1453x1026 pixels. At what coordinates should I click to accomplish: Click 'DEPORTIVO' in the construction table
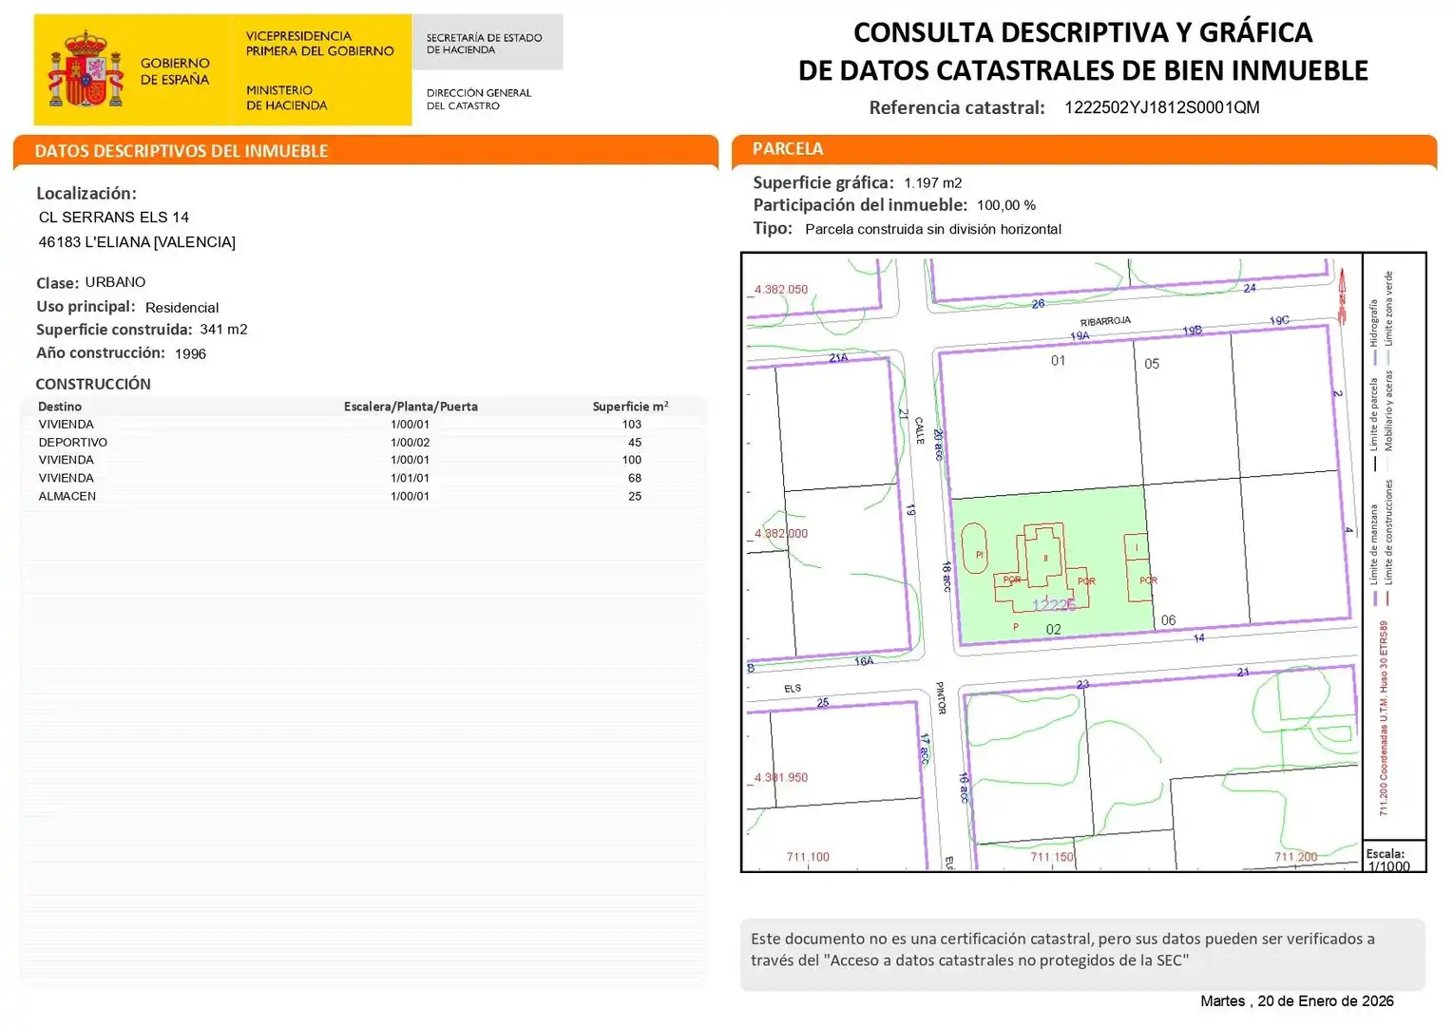(x=73, y=443)
